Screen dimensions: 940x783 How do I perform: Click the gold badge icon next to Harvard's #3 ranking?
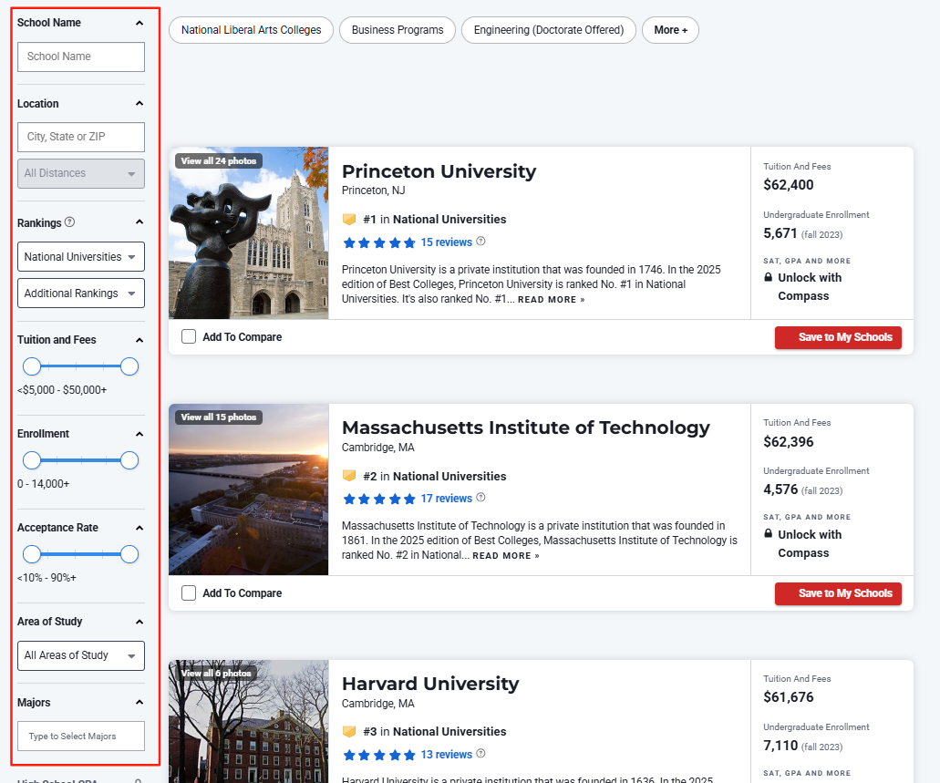point(349,731)
